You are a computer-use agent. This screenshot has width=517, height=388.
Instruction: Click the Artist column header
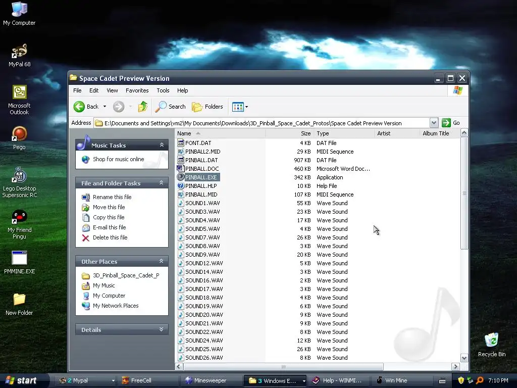coord(397,133)
